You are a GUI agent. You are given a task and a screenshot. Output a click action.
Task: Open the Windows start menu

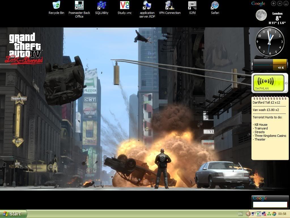14,214
